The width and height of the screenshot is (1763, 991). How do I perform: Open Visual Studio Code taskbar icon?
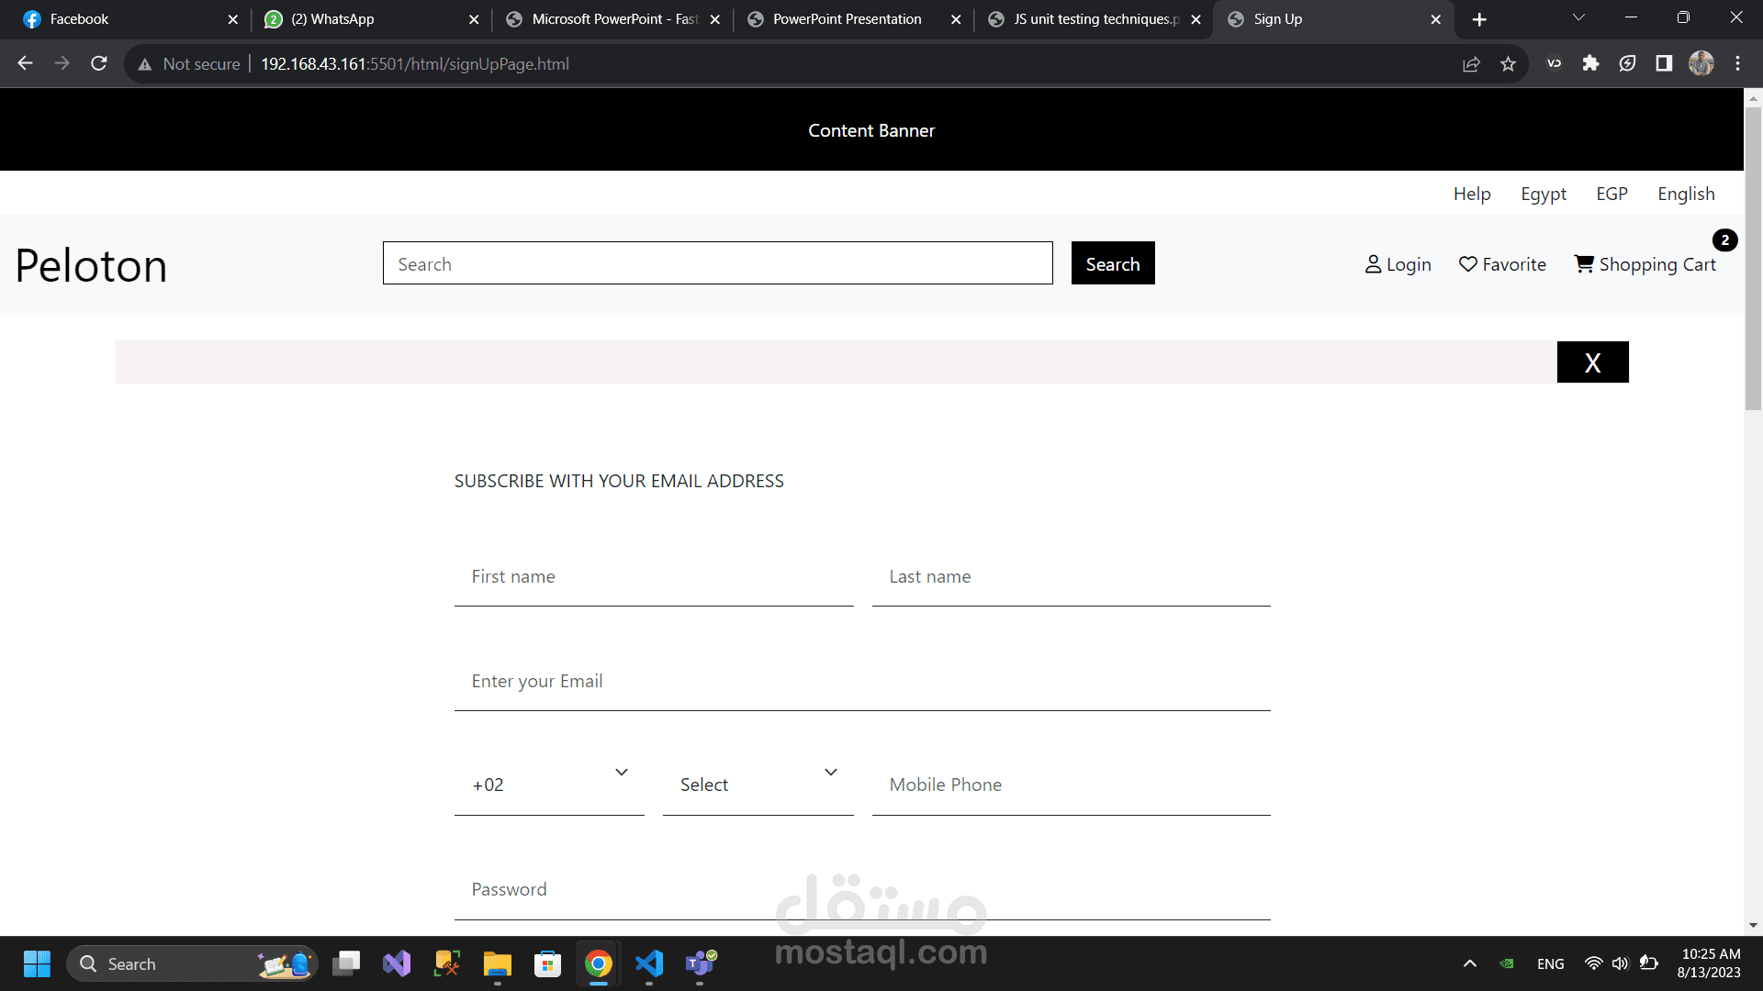coord(648,963)
